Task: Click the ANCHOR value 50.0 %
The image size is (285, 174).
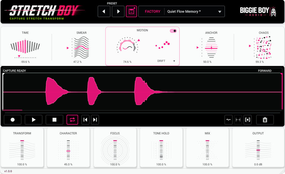Action: pos(207,62)
